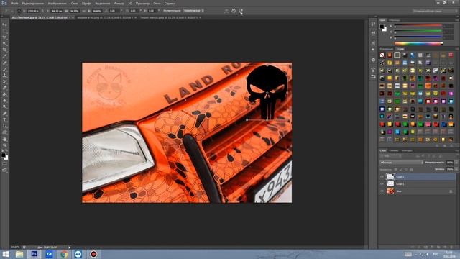Image resolution: width=460 pixels, height=259 pixels.
Task: Toggle relative positioning triangle in options bar
Action: pyautogui.click(x=42, y=11)
